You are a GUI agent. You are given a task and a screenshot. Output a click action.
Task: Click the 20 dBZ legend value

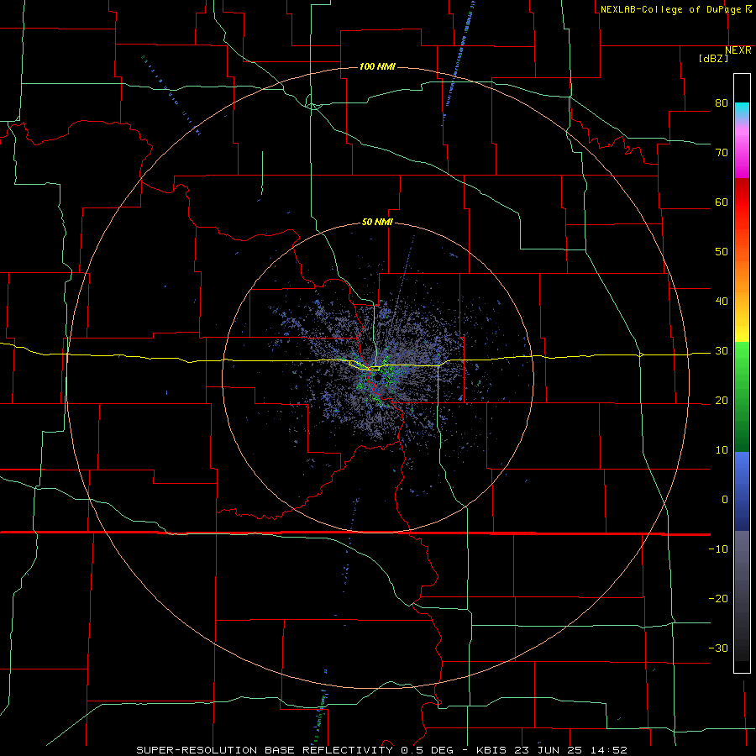pos(722,400)
